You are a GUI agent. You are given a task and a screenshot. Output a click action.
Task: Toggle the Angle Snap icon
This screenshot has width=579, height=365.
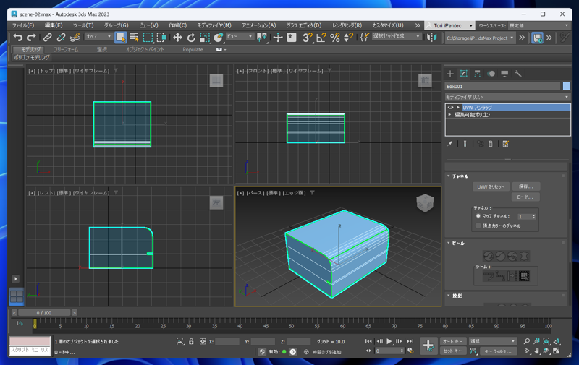[x=321, y=38]
